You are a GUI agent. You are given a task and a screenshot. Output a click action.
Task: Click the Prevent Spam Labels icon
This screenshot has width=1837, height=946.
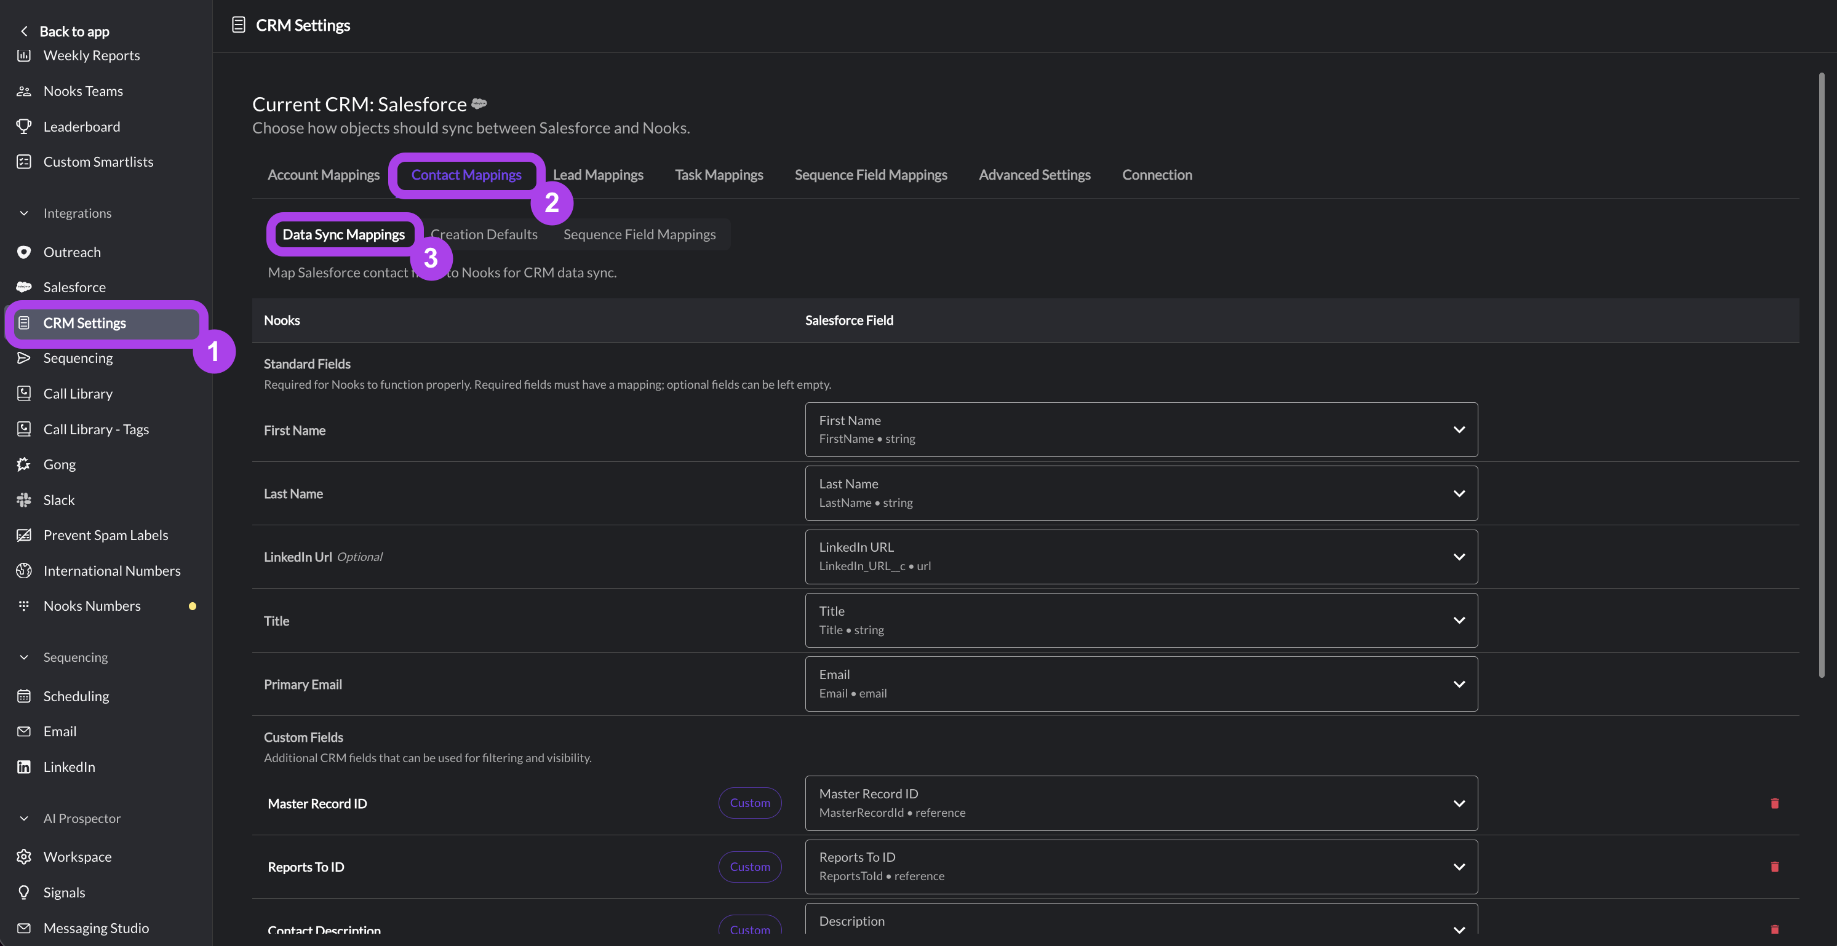coord(23,535)
